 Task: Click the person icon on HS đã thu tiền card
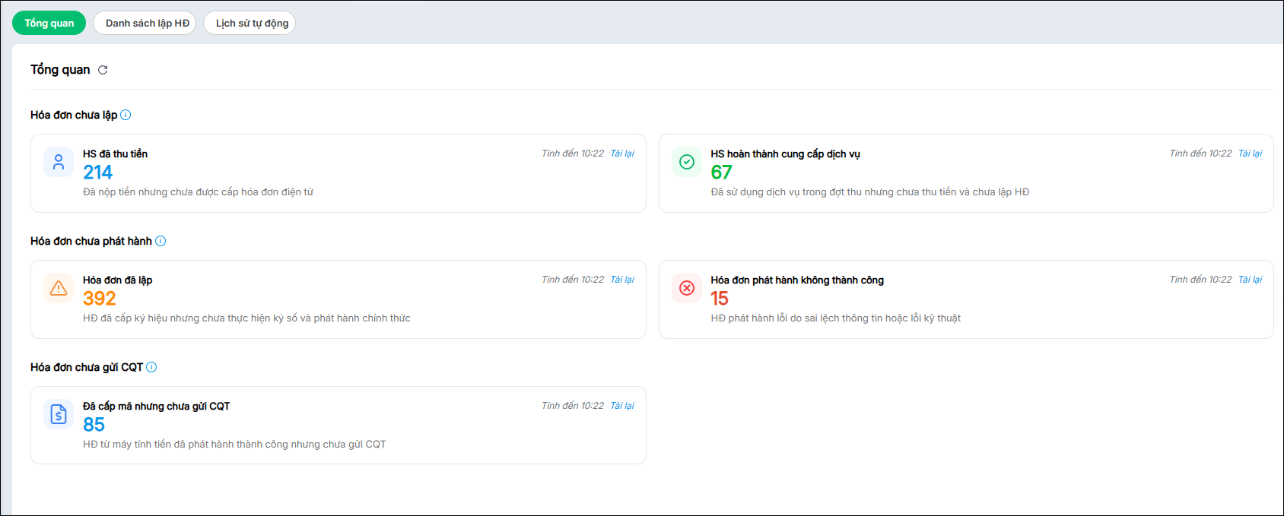(x=59, y=162)
